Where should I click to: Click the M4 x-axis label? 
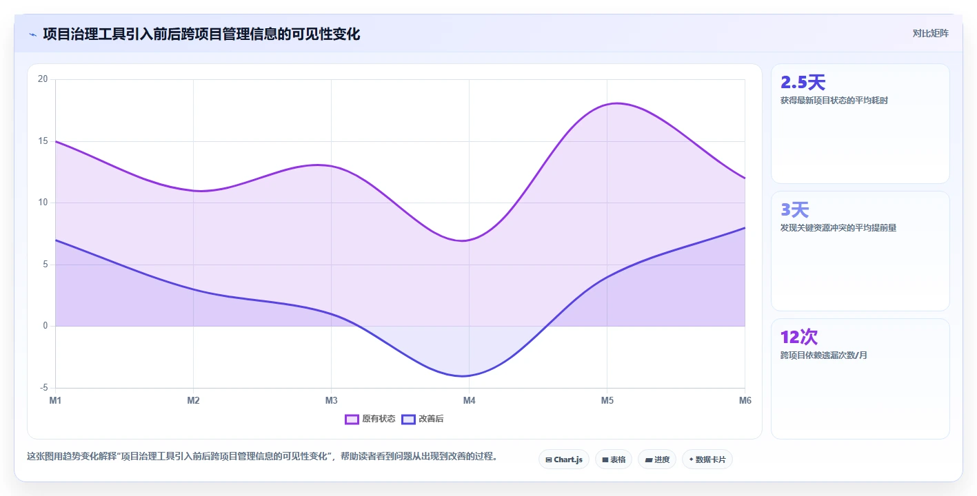(x=469, y=400)
